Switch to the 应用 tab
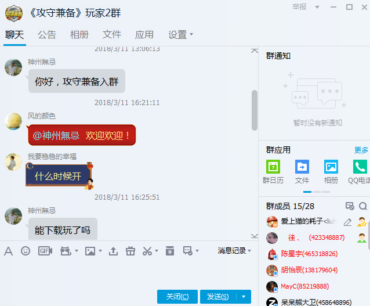The width and height of the screenshot is (370, 306). tap(144, 35)
